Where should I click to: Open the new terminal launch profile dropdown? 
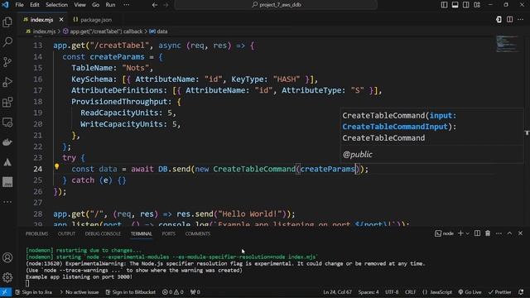tap(468, 233)
